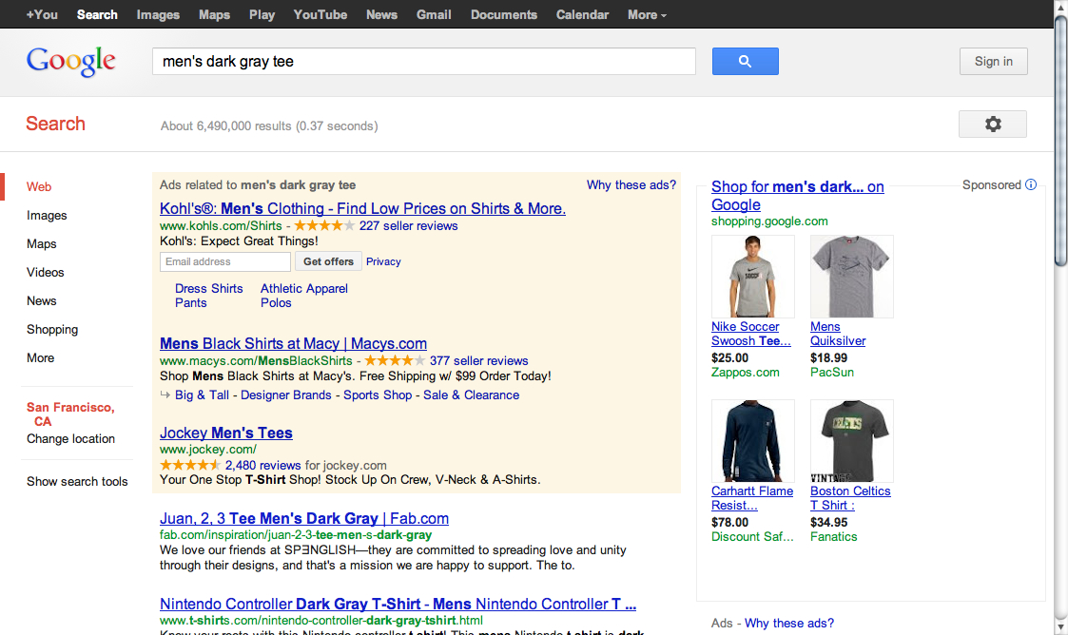Screen dimensions: 1068x635
Task: Open Carhartt Flame Resist product link
Action: point(752,498)
